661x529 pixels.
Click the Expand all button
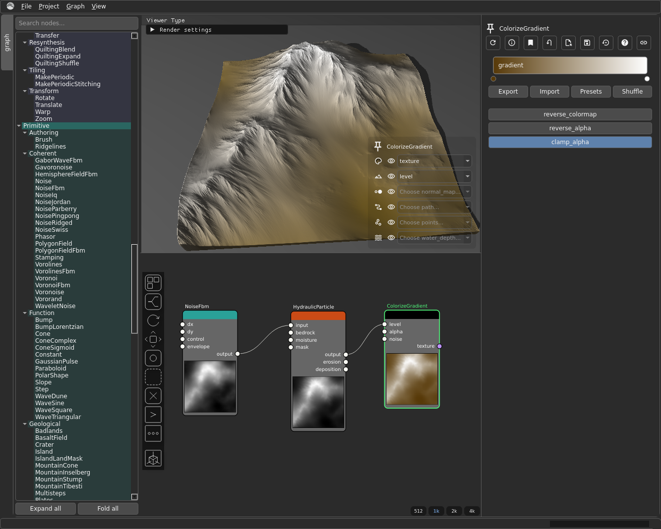click(46, 509)
